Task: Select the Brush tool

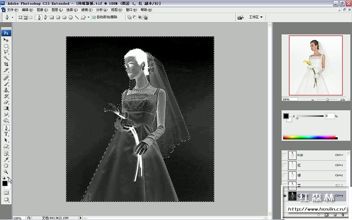Action: tap(6, 84)
